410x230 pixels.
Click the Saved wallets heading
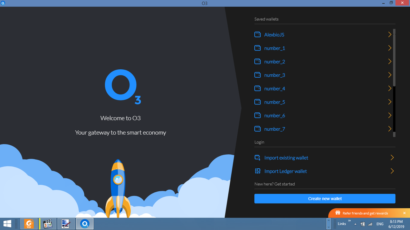266,19
